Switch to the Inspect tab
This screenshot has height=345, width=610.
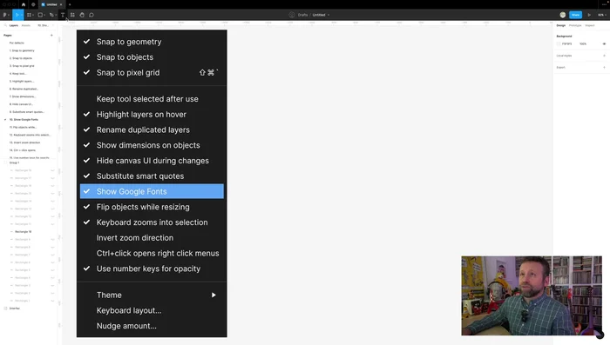click(x=590, y=25)
